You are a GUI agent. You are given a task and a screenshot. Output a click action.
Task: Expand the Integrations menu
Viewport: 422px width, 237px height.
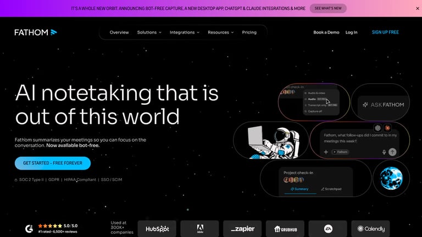point(185,32)
